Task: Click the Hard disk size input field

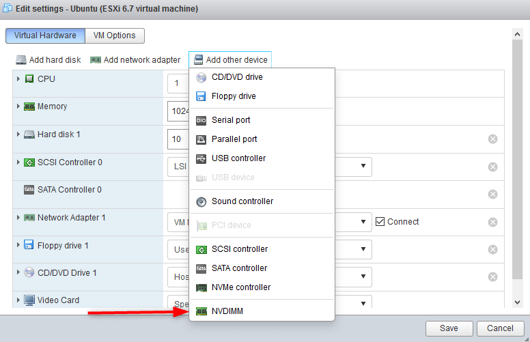Action: [178, 139]
